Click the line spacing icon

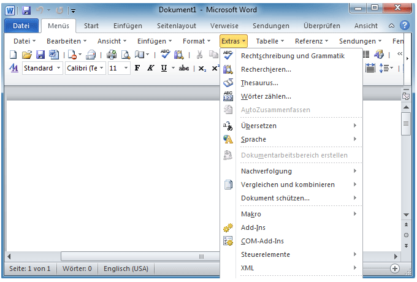(384, 68)
